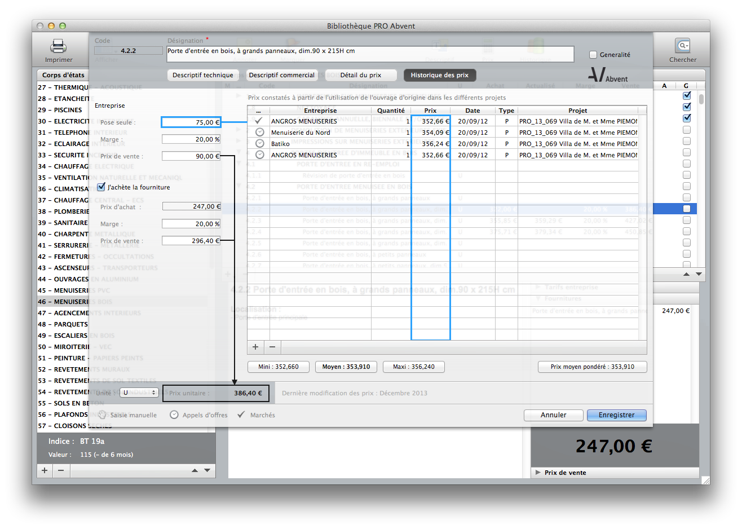The image size is (742, 529).
Task: Click the Chercher magnifier icon
Action: point(682,46)
